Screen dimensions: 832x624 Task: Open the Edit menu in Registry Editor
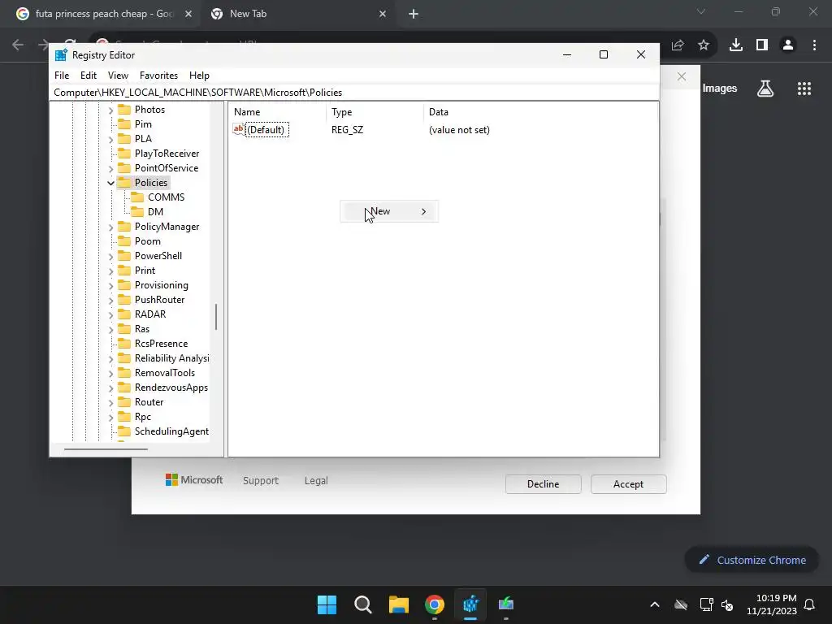point(88,76)
